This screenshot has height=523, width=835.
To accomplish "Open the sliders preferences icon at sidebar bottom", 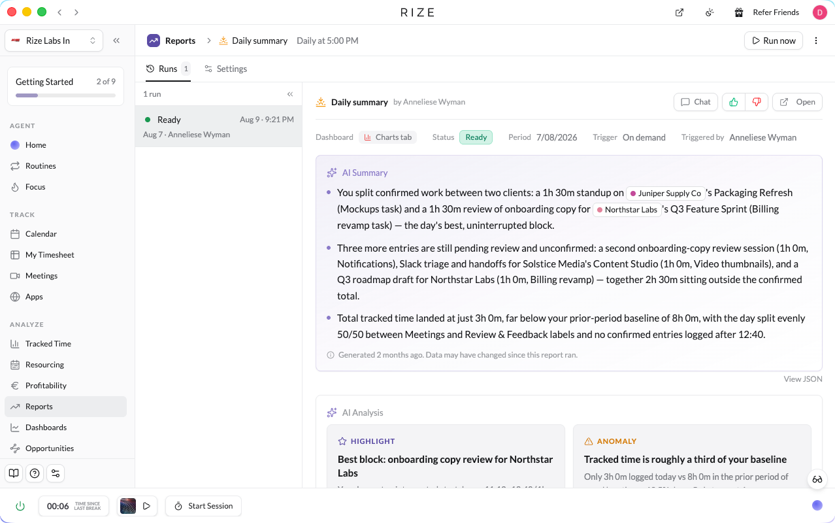I will pyautogui.click(x=56, y=473).
